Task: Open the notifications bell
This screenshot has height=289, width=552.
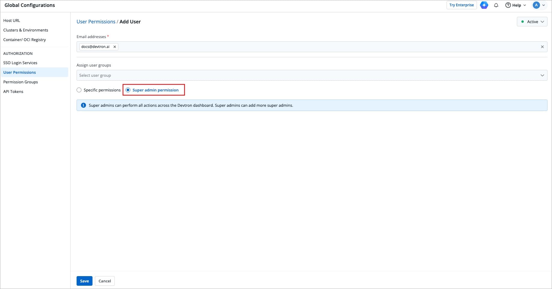Action: (496, 5)
